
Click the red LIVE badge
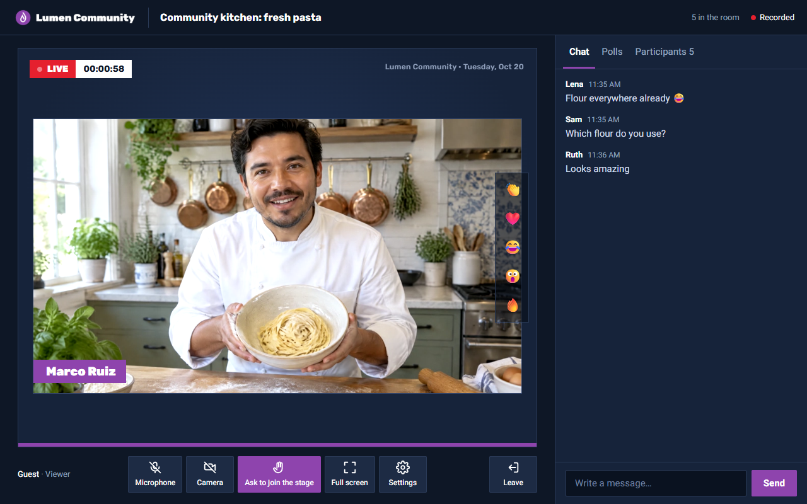pyautogui.click(x=53, y=69)
